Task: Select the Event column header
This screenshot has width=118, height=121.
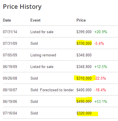Action: (36, 20)
